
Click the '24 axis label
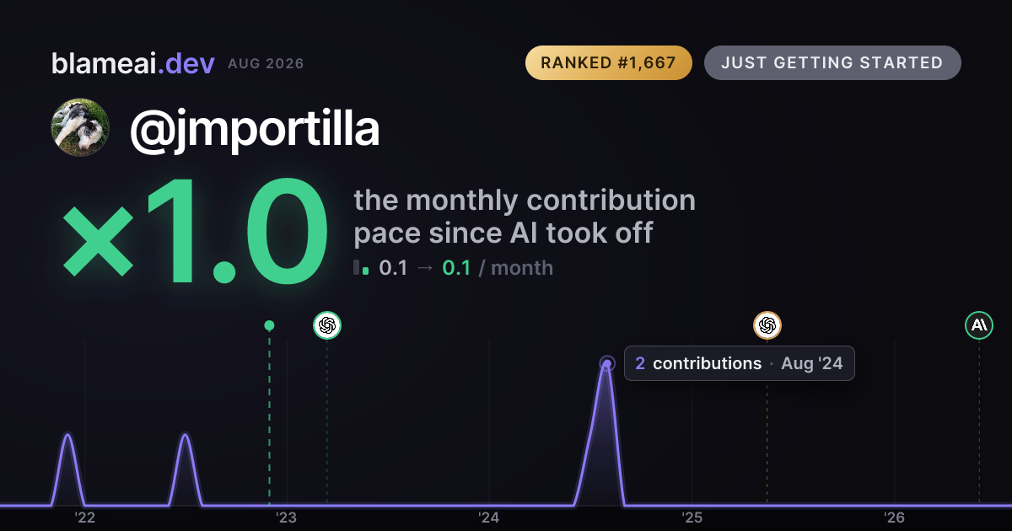(489, 517)
